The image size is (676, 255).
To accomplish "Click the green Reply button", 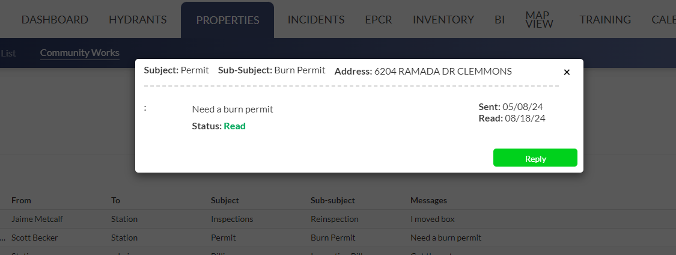I will tap(535, 158).
